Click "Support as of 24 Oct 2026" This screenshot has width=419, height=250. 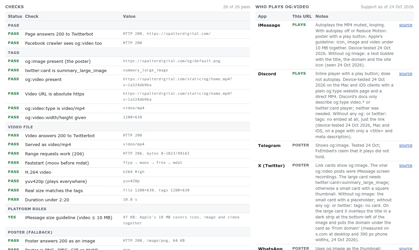387,7
